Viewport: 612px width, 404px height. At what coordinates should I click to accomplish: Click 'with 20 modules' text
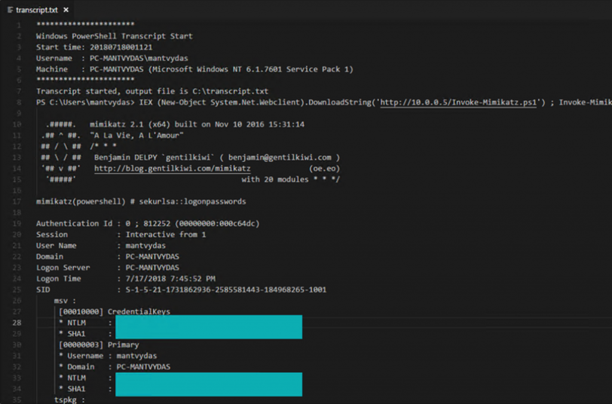pyautogui.click(x=275, y=179)
